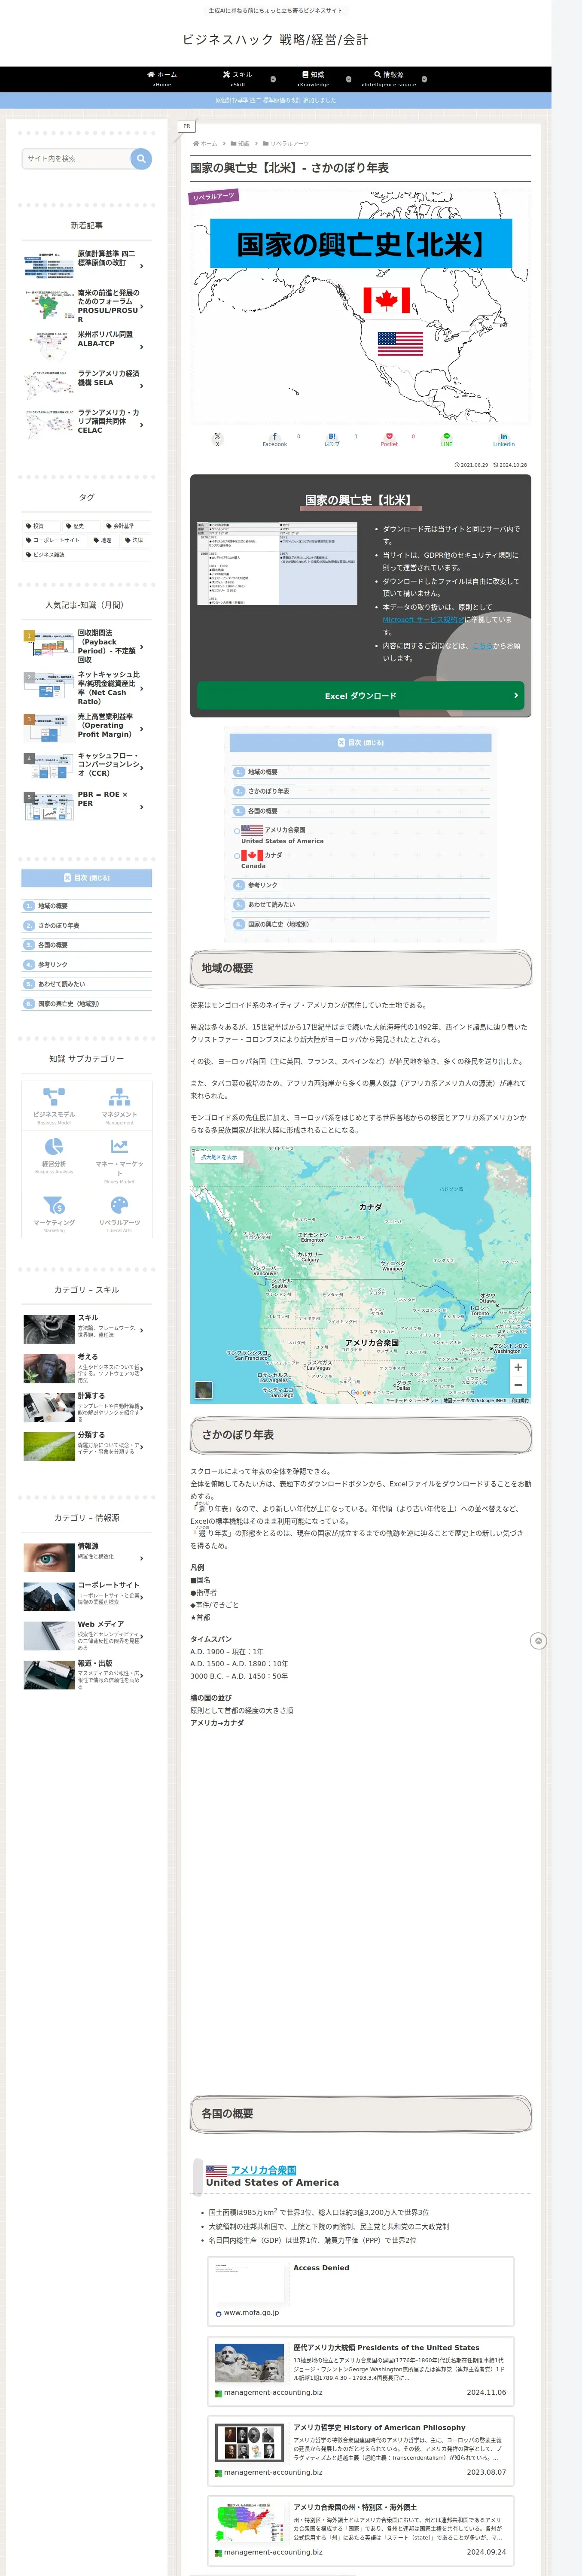Image resolution: width=582 pixels, height=2576 pixels.
Task: Open the 報道・出版 information source category
Action: (x=87, y=1675)
